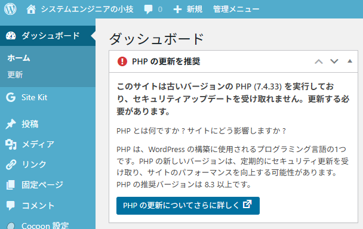The width and height of the screenshot is (363, 229).
Task: Click the speech bubble icon for コメント
Action: click(x=11, y=205)
